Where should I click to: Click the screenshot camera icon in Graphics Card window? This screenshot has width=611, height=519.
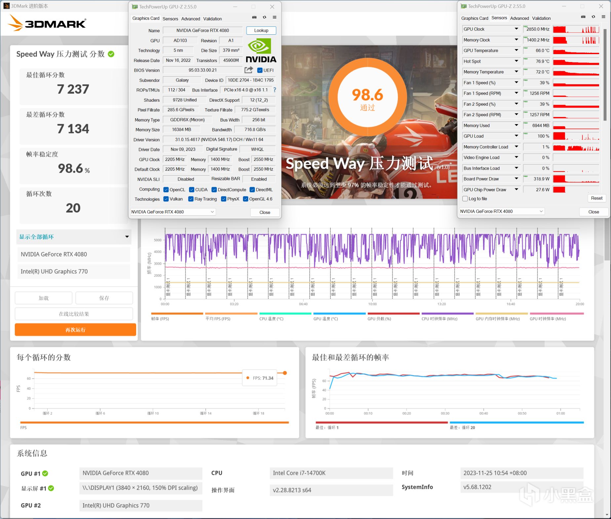pos(254,17)
